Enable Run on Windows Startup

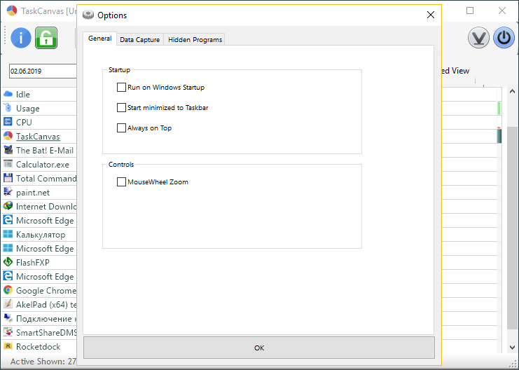[x=122, y=88]
